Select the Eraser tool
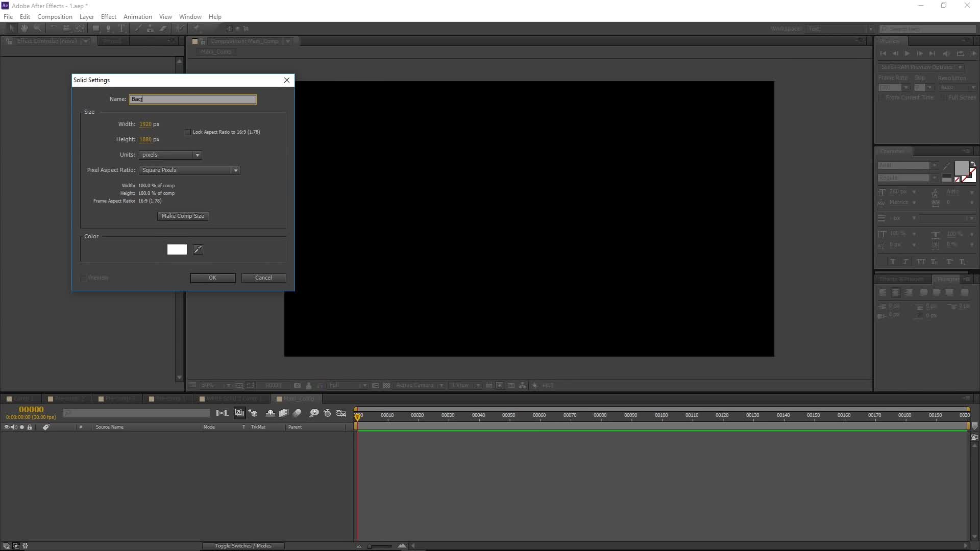 coord(163,29)
